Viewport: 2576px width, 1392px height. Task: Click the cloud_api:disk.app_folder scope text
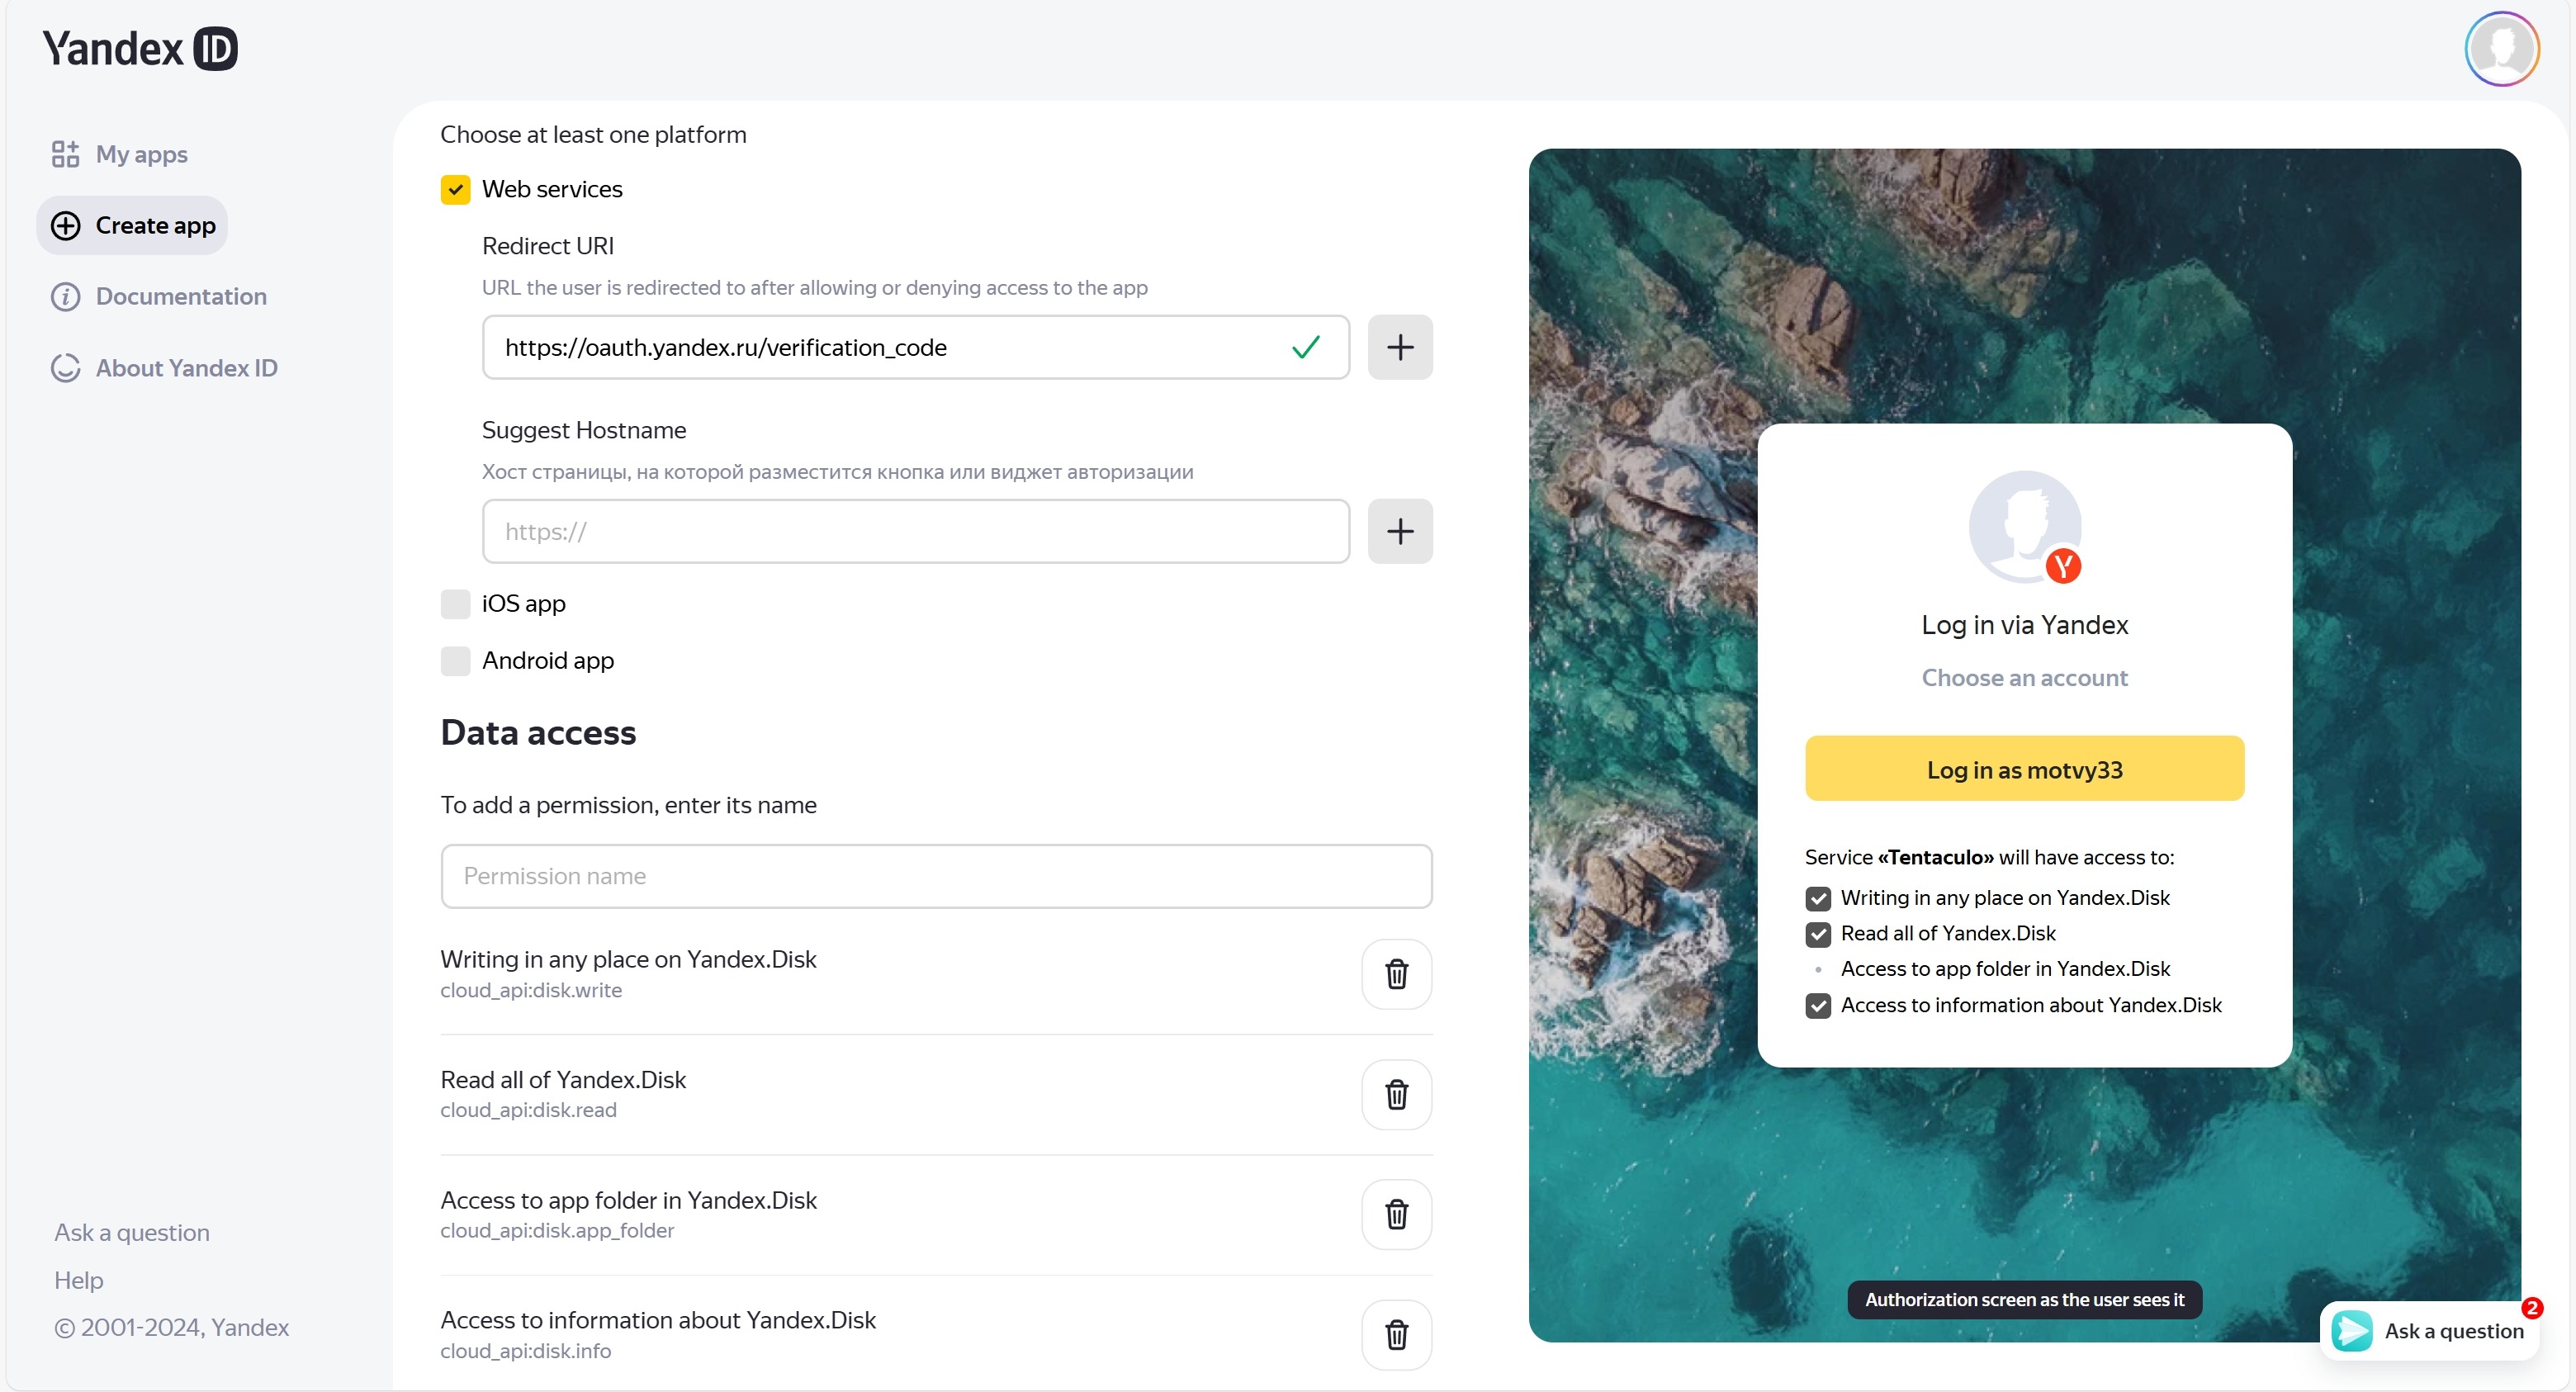click(557, 1230)
